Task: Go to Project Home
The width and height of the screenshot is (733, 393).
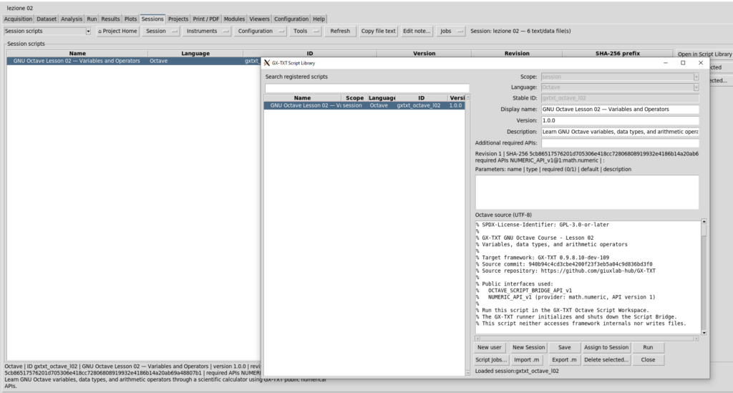Action: (x=117, y=31)
